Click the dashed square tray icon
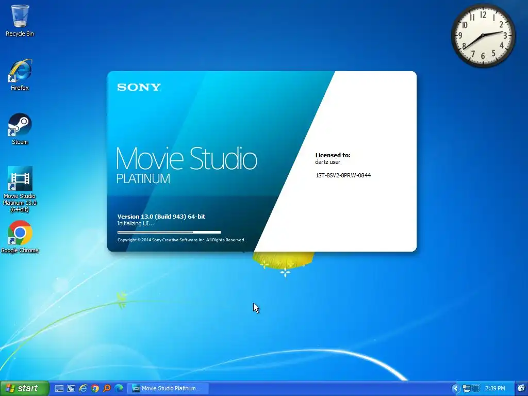Screen dimensions: 528x396 (x=476, y=389)
